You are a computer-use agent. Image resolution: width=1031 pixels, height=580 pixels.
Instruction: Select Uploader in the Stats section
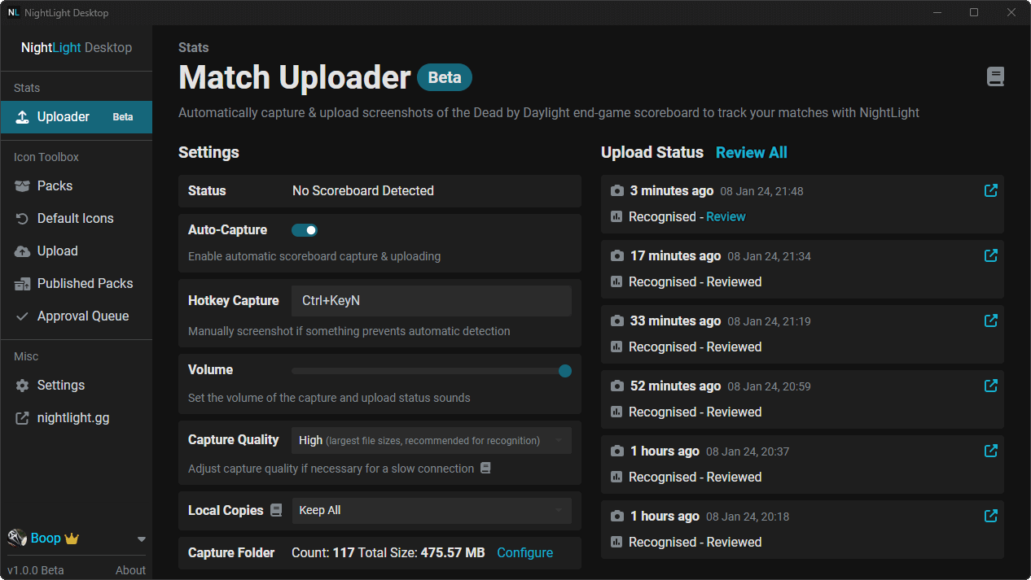click(61, 116)
